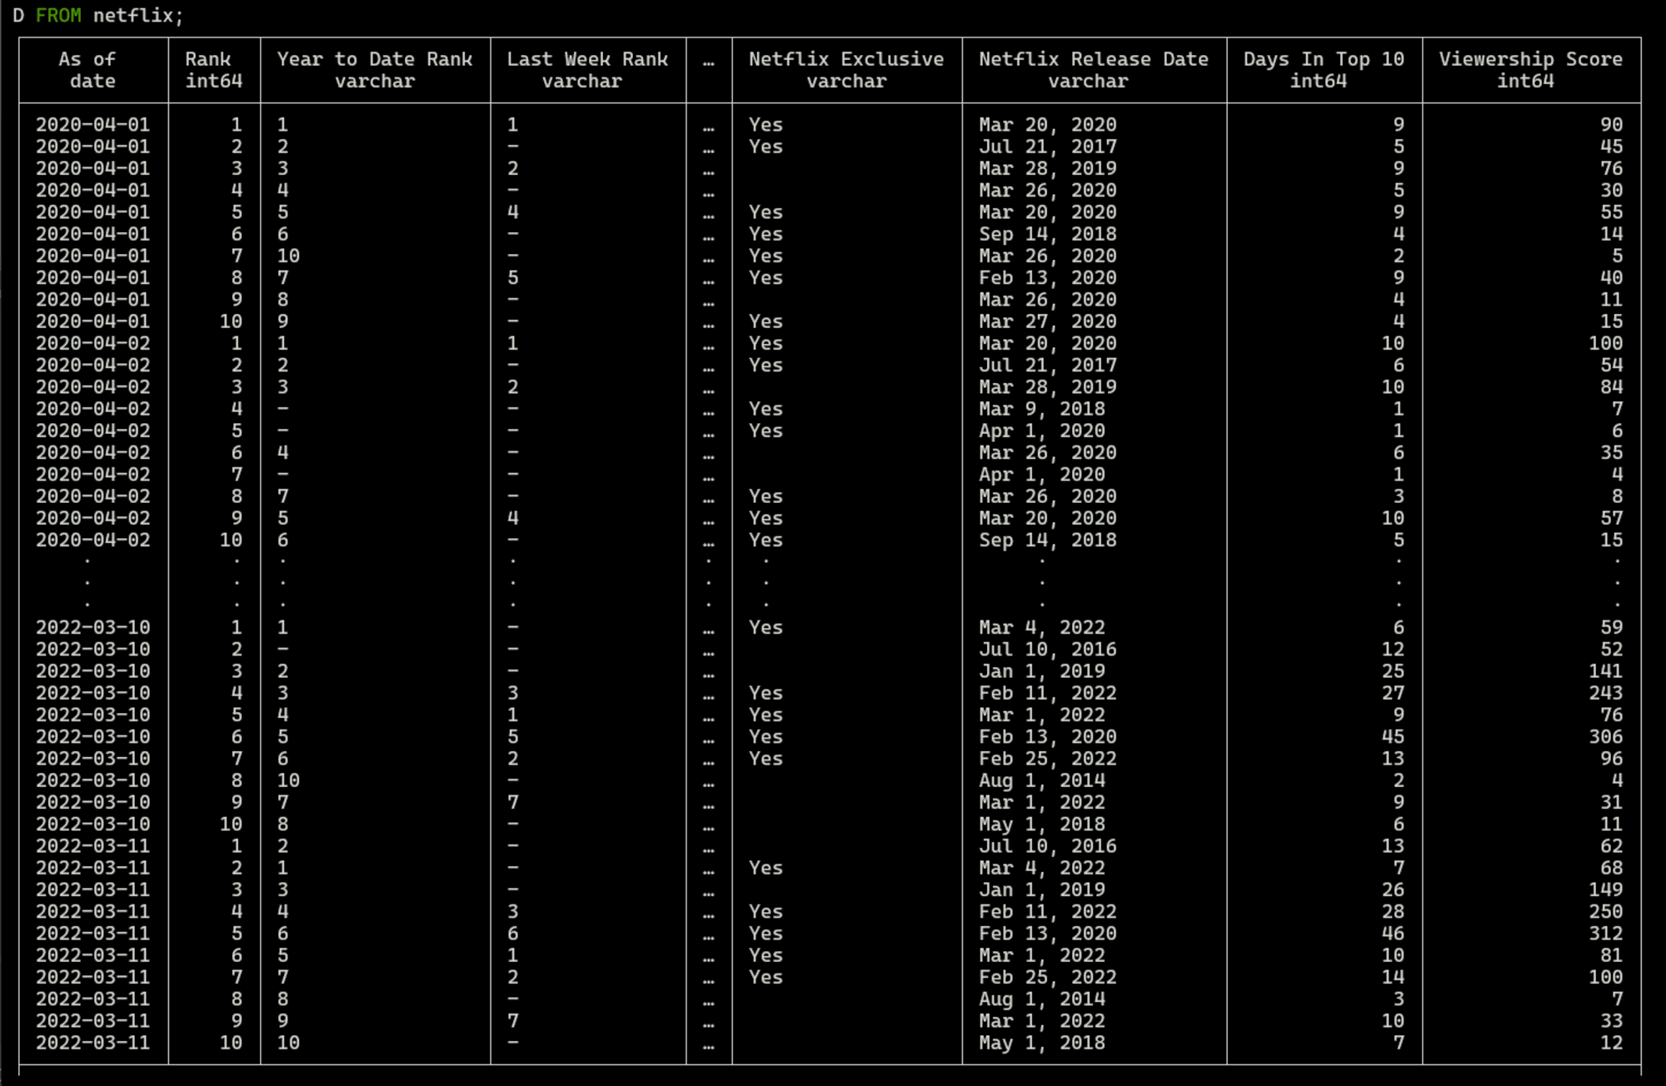The height and width of the screenshot is (1086, 1666).
Task: Click Viewership Score value 55
Action: (1611, 212)
